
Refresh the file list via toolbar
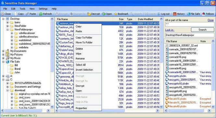45,14
